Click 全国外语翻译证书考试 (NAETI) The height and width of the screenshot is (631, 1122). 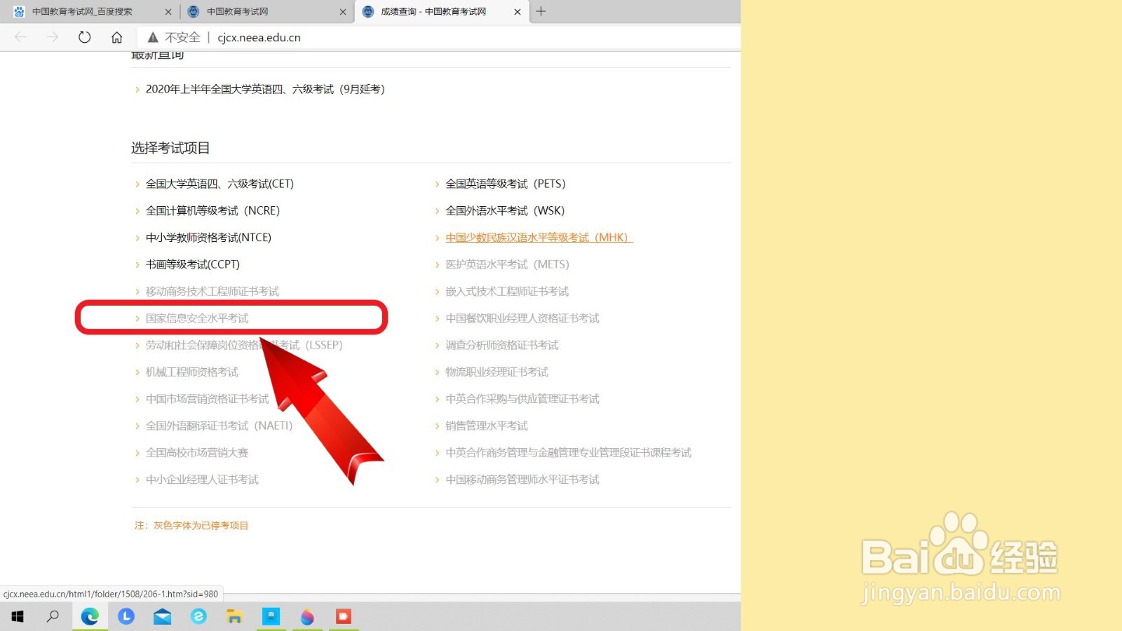219,426
